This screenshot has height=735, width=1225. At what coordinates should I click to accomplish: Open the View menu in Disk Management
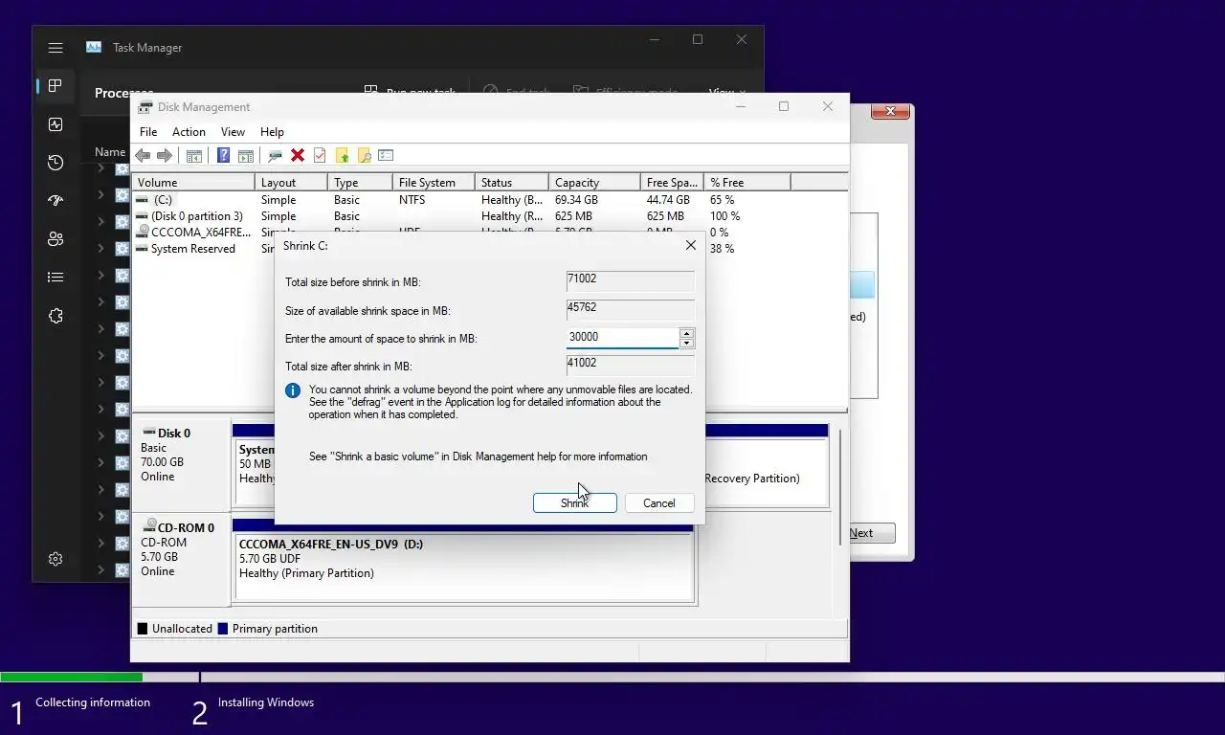[x=233, y=132]
